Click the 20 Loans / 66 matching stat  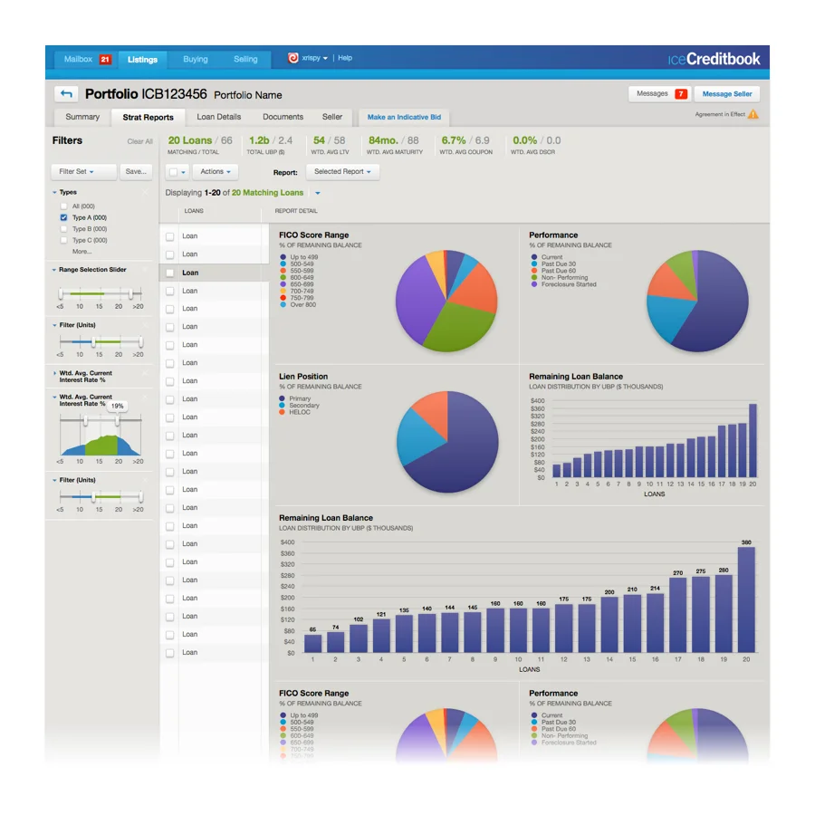200,145
